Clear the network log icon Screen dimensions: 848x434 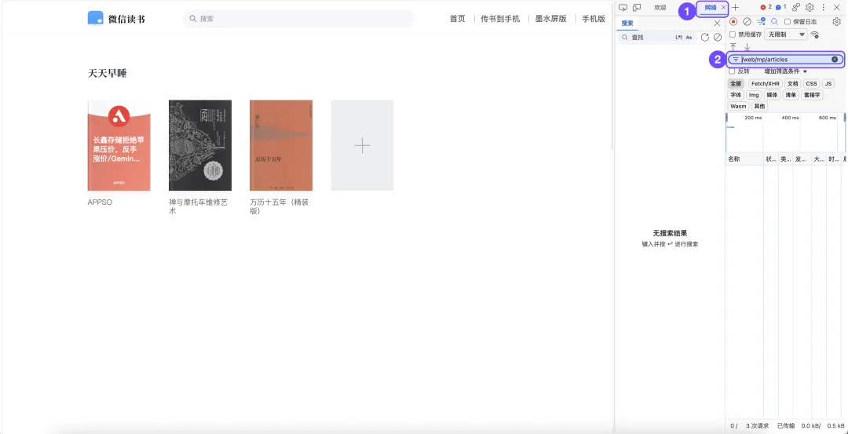[x=747, y=22]
